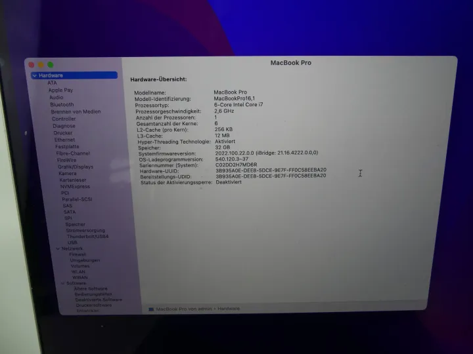Open Deaktivierte Software entry
This screenshot has width=473, height=354.
(99, 300)
